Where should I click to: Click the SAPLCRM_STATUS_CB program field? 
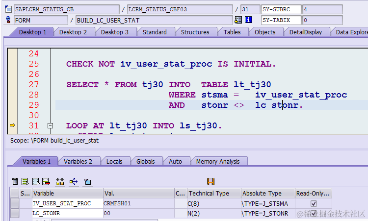point(67,9)
